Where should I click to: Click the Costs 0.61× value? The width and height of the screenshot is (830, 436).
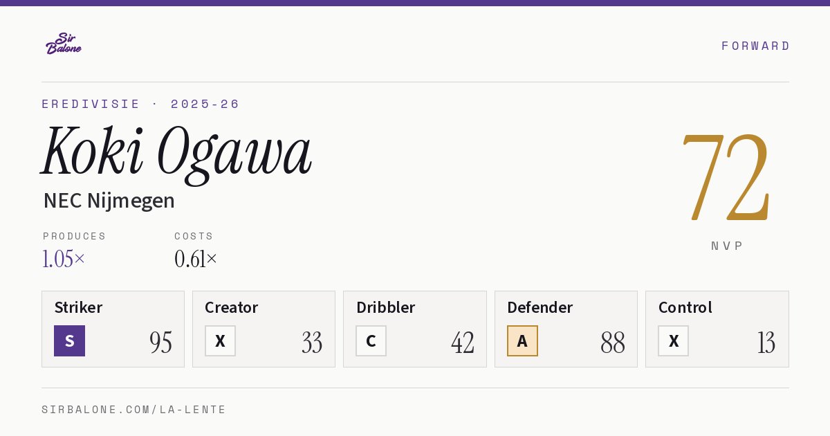tap(196, 259)
